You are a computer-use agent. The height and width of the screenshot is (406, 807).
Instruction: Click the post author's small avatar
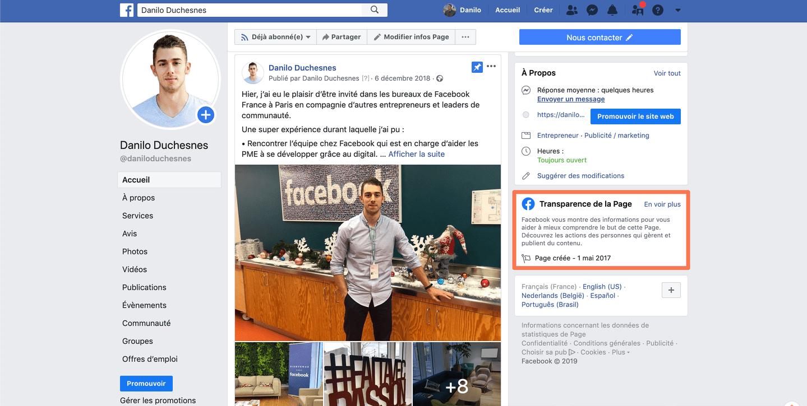tap(253, 73)
